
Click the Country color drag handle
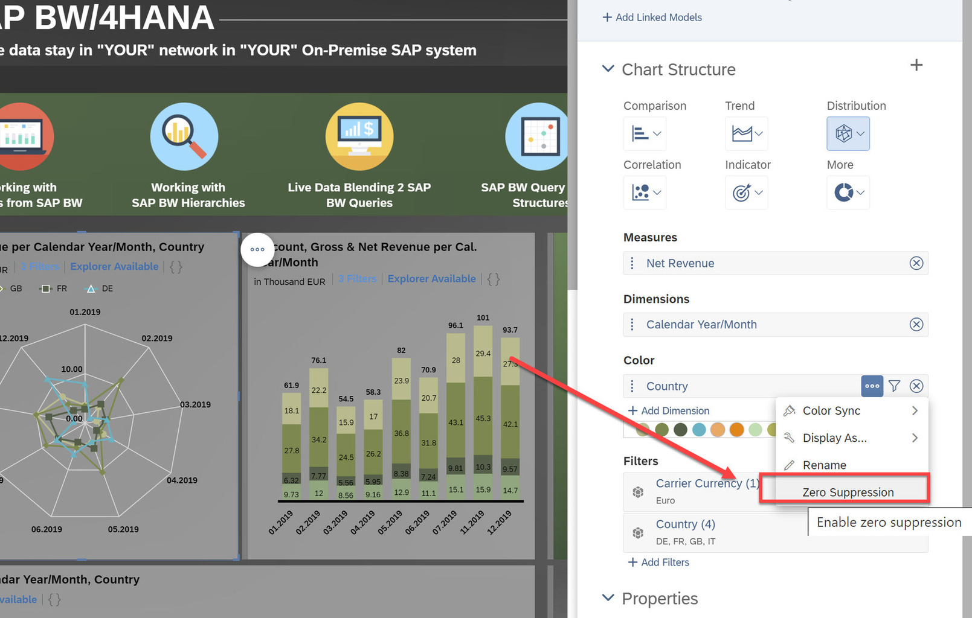coord(632,386)
